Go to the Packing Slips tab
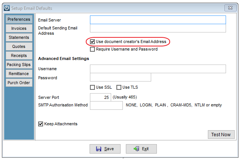Viewport: 240px width, 160px height. click(x=19, y=65)
